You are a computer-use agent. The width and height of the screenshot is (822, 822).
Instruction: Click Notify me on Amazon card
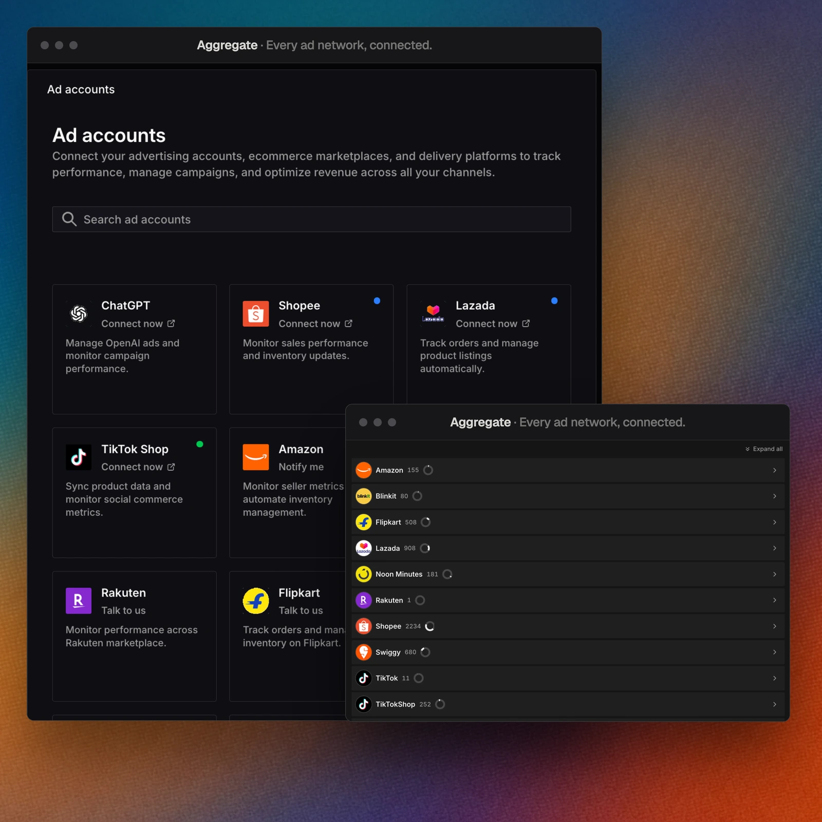tap(301, 467)
